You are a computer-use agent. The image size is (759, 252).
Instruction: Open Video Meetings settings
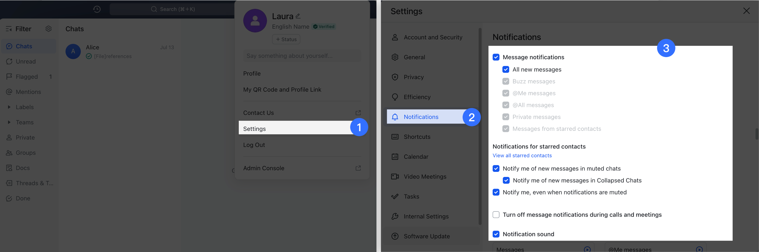tap(425, 176)
